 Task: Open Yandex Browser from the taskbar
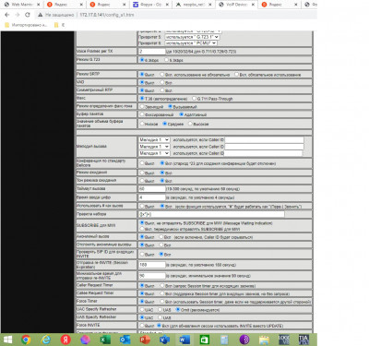coord(65,340)
